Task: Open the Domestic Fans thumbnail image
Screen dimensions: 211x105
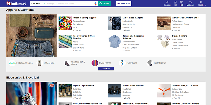Action: pos(164,91)
